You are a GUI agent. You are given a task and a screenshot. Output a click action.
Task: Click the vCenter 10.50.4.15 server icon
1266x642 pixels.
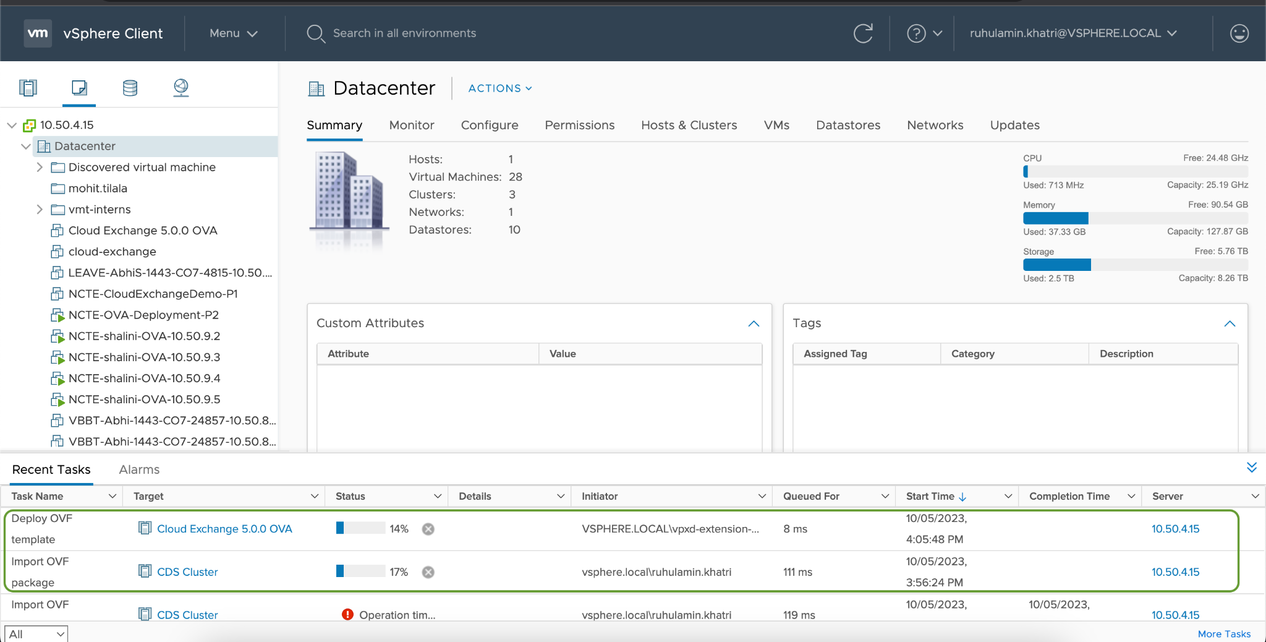click(29, 126)
